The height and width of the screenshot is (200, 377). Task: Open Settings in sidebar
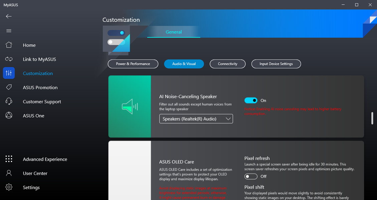(31, 188)
